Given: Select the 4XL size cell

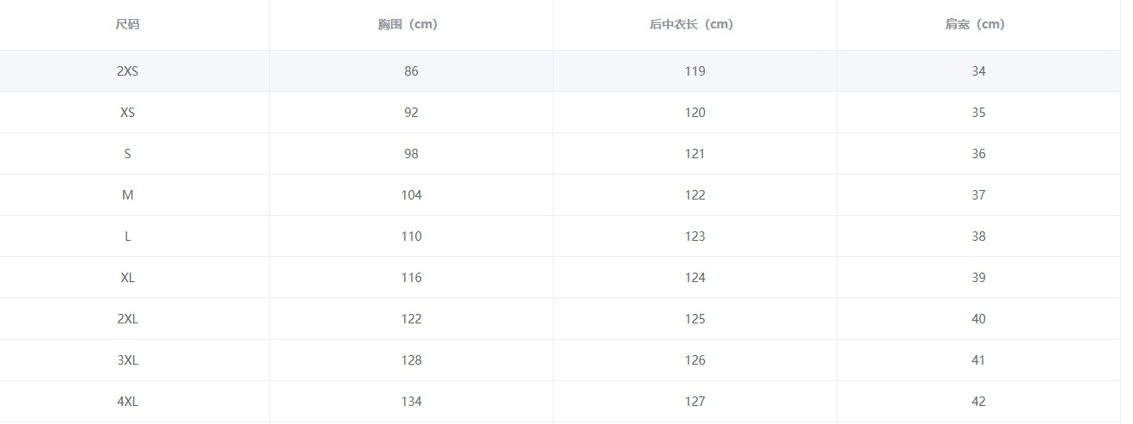Looking at the screenshot, I should pos(127,402).
